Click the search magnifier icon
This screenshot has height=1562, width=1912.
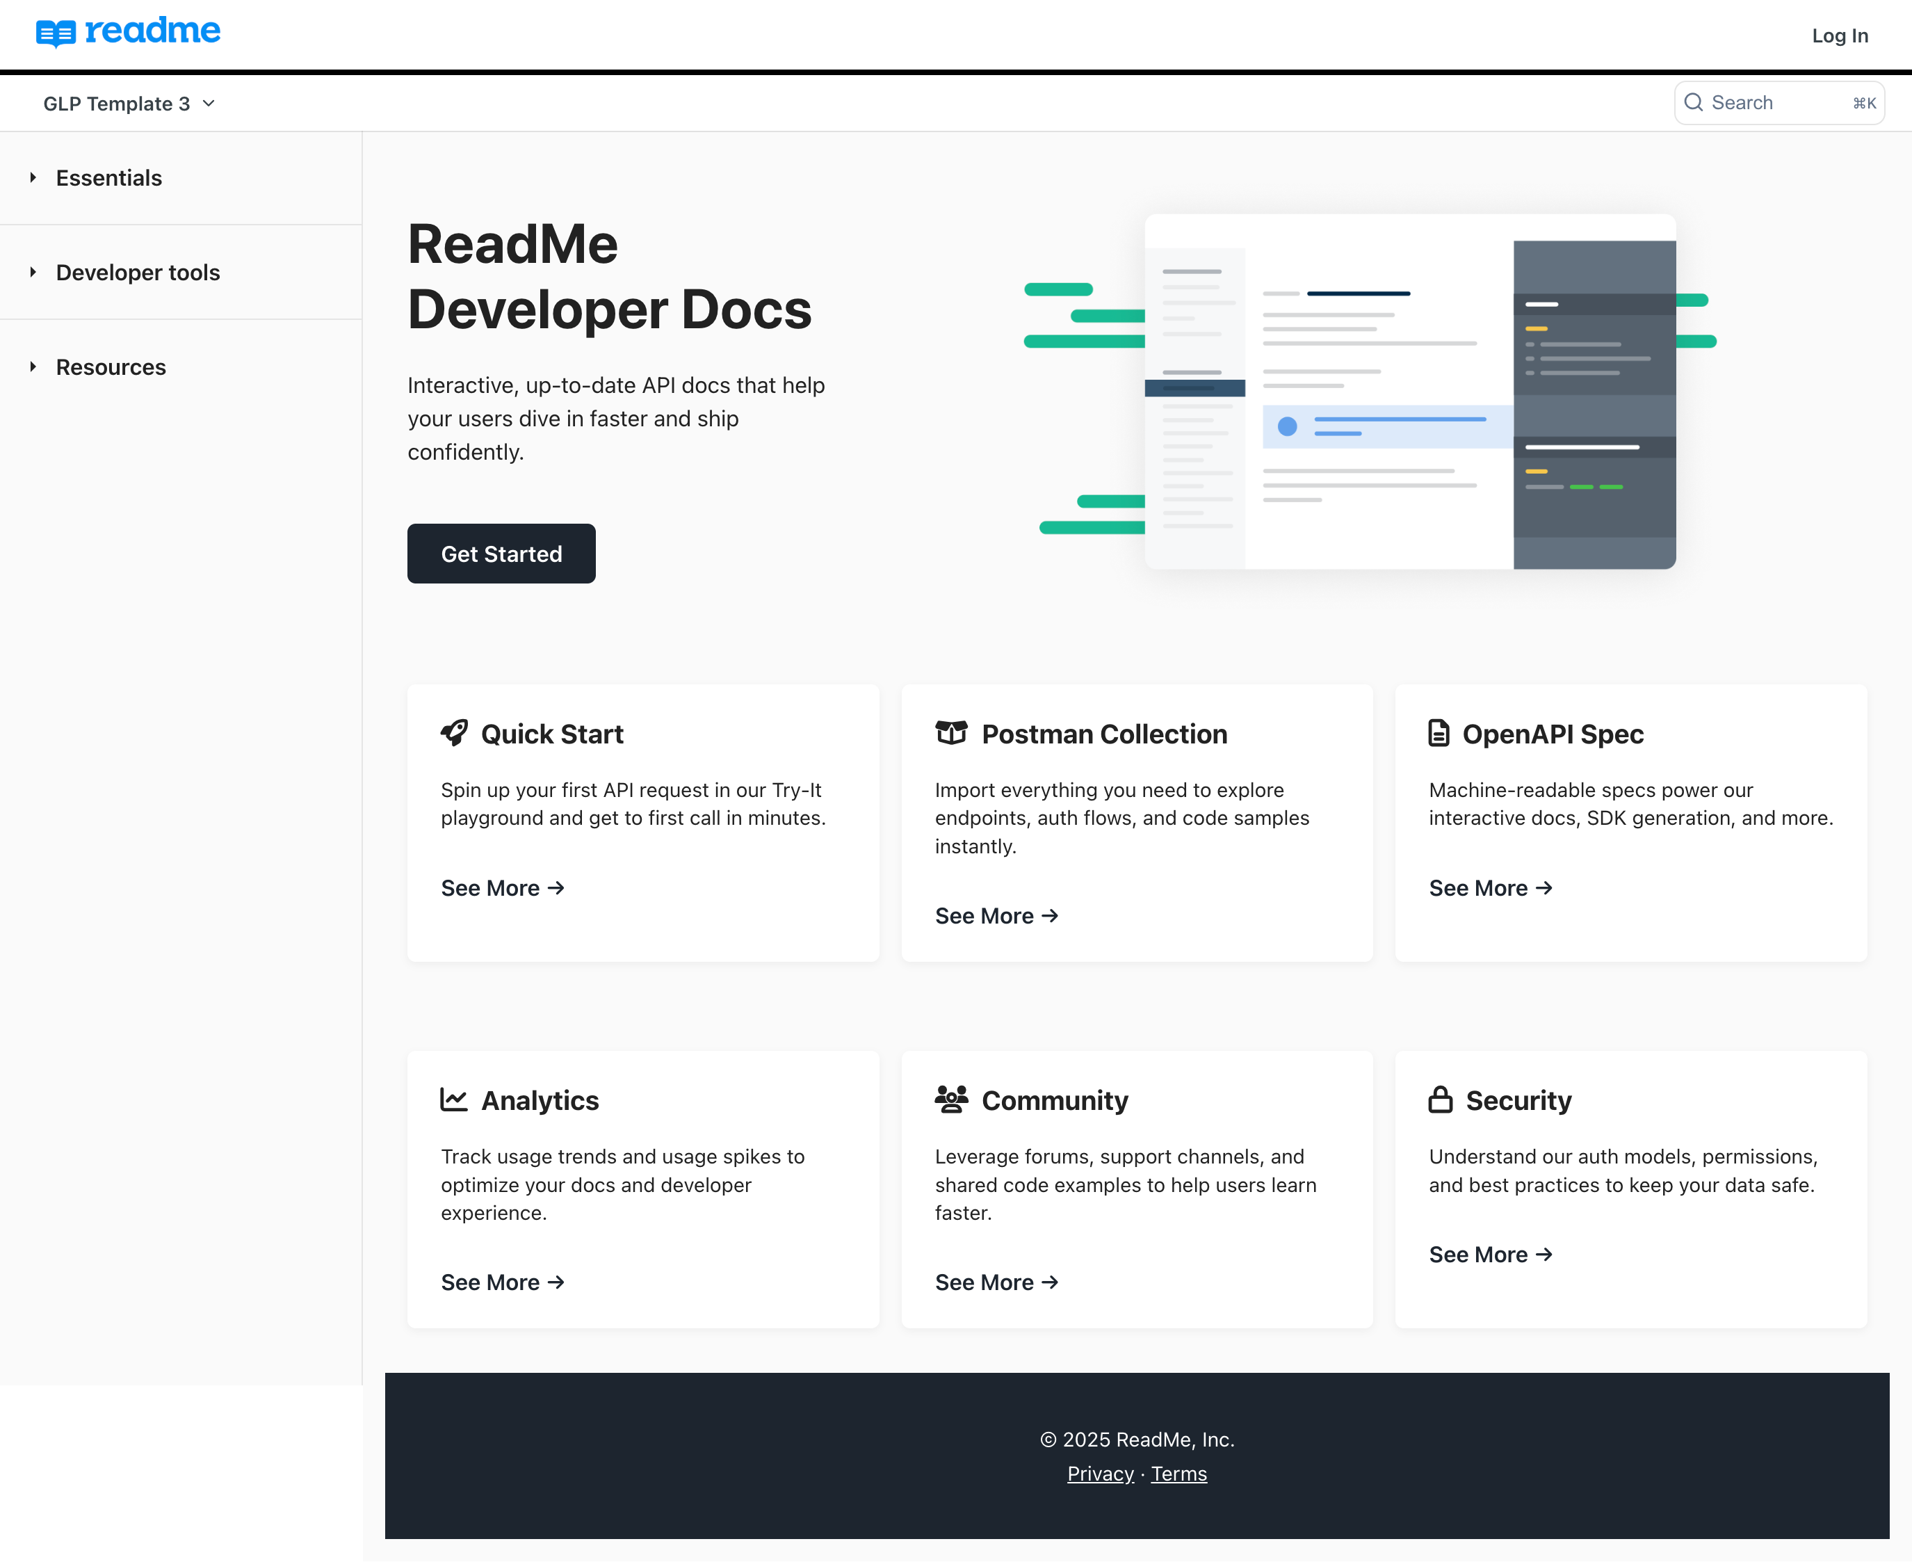tap(1694, 102)
